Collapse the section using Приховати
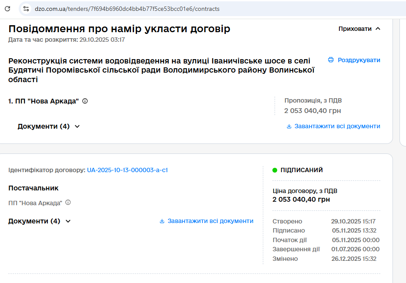 (355, 29)
